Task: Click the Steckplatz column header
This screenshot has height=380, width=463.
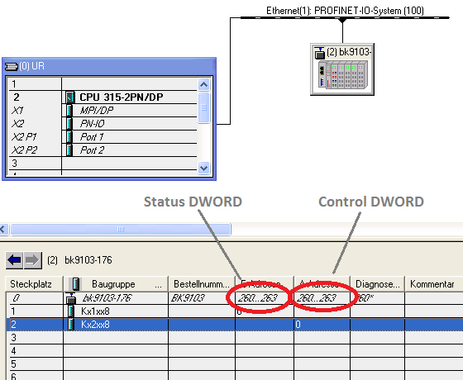Action: (x=34, y=284)
